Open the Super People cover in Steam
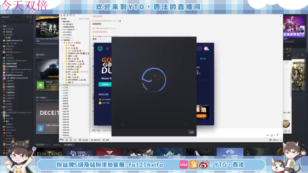 click(109, 152)
